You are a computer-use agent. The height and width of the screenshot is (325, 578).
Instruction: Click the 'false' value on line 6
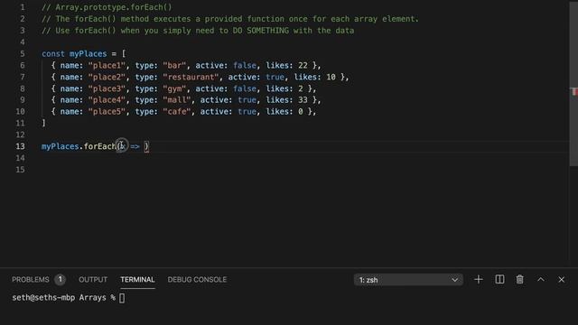245,66
